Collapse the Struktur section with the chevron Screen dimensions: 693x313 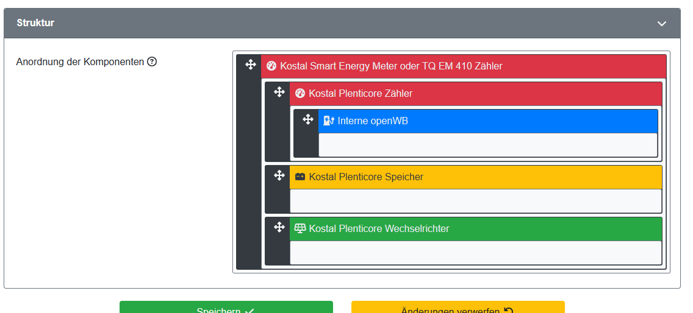662,23
